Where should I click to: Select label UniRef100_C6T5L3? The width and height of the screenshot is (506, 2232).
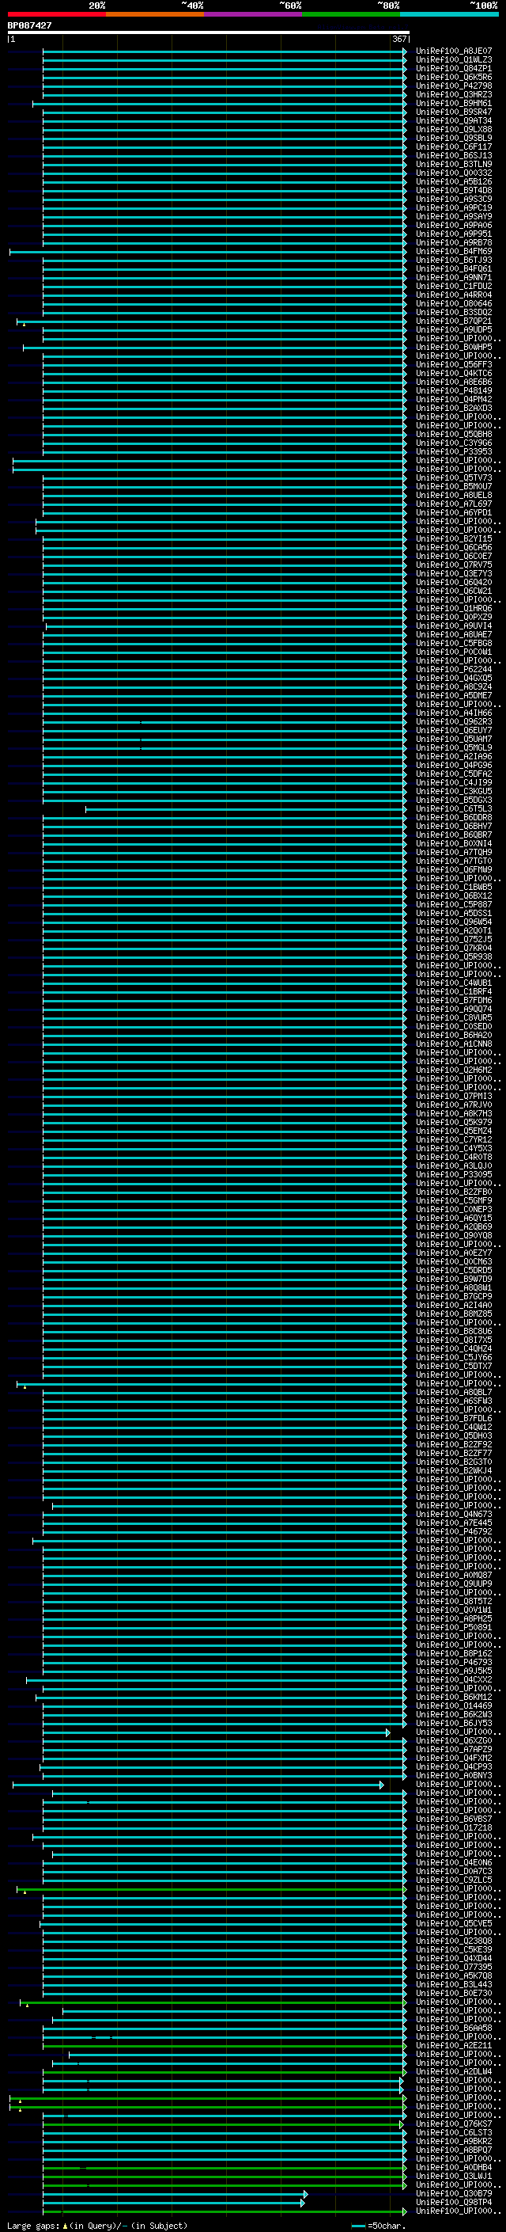point(454,809)
